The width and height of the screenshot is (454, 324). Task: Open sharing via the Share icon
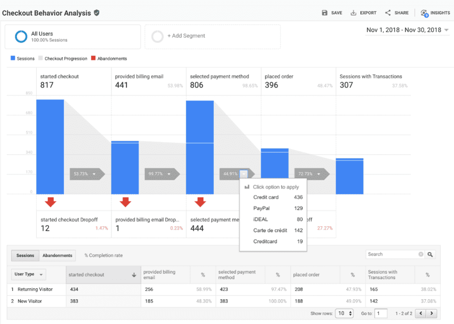coord(387,13)
